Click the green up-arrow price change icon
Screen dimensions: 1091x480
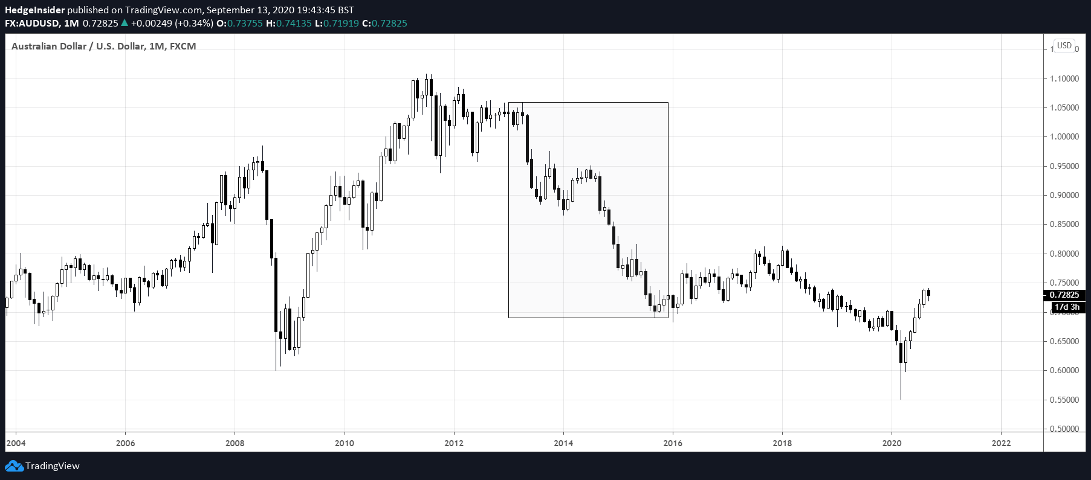pos(125,23)
